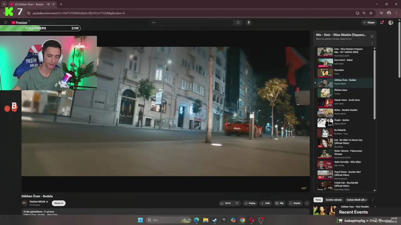Open OBS Studio from taskbar
This screenshot has width=401, height=225.
click(261, 220)
